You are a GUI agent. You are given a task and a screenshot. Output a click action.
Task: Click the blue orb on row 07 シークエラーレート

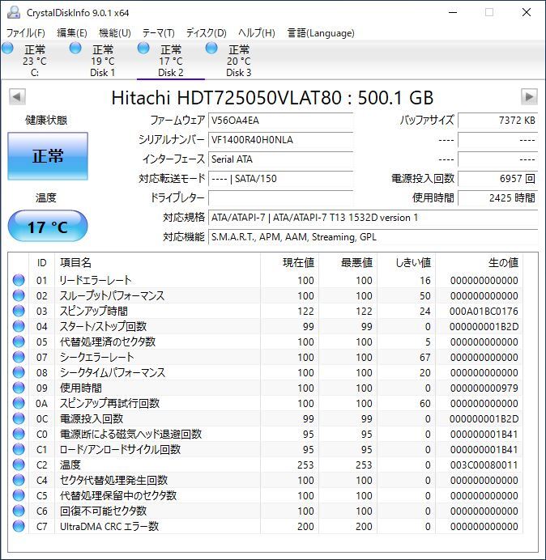pyautogui.click(x=19, y=357)
